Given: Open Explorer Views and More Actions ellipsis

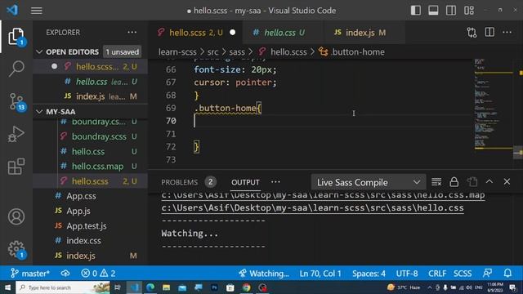Looking at the screenshot, I should coord(132,33).
